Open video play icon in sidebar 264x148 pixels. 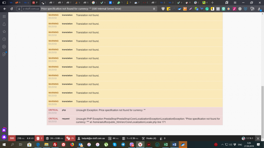[4, 47]
